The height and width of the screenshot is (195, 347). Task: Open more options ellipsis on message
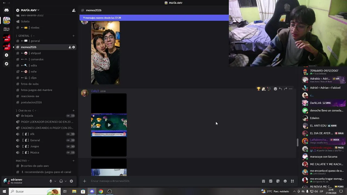click(291, 89)
